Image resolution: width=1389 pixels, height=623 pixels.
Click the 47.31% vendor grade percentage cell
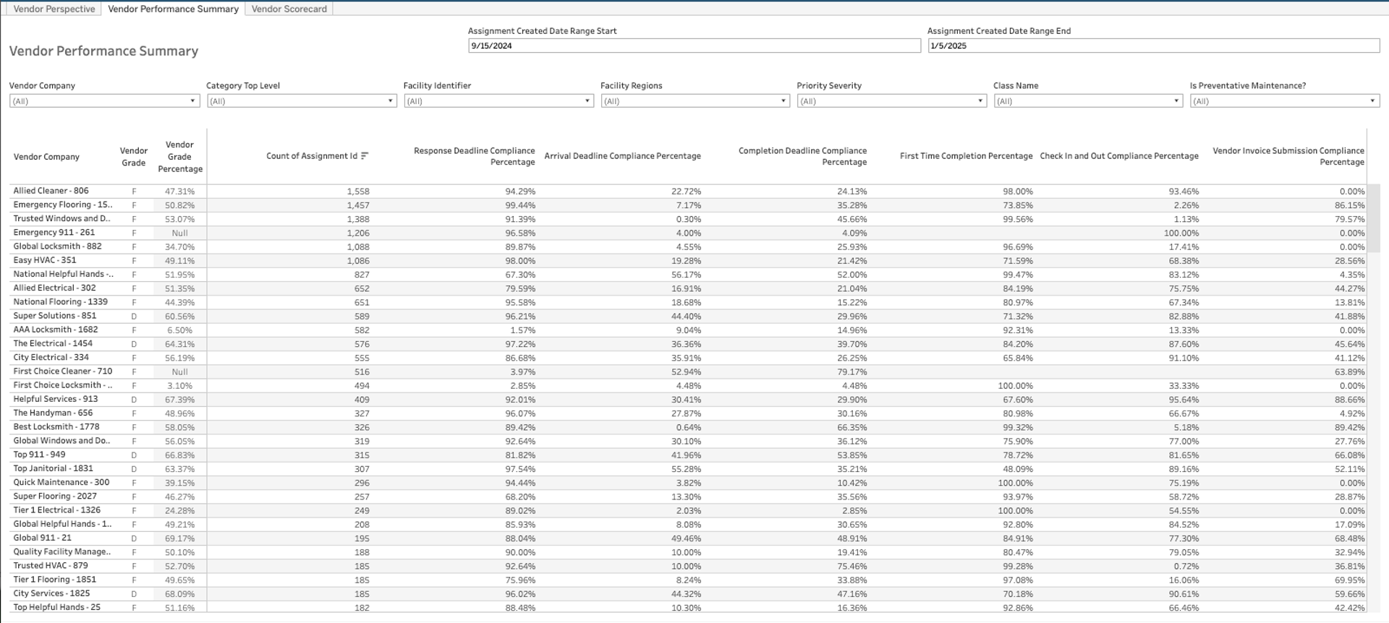179,192
